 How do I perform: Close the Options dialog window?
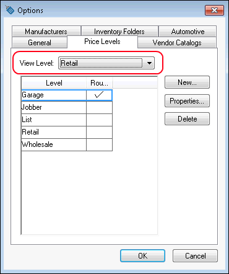coord(214,10)
